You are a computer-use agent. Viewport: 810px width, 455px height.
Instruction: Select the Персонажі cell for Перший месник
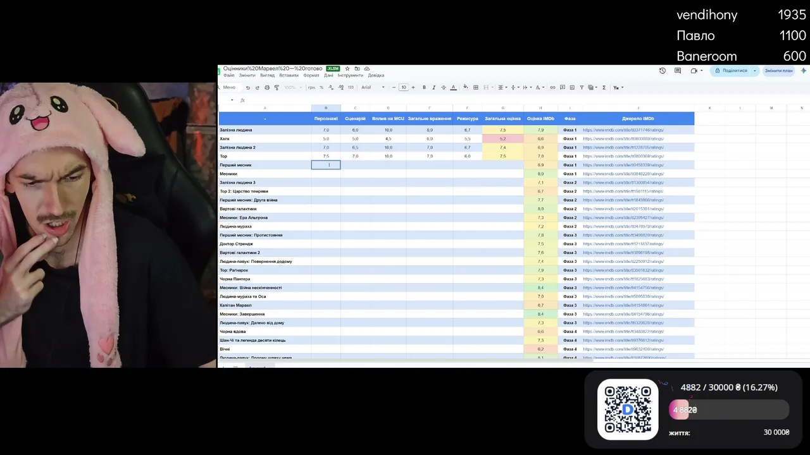(326, 165)
